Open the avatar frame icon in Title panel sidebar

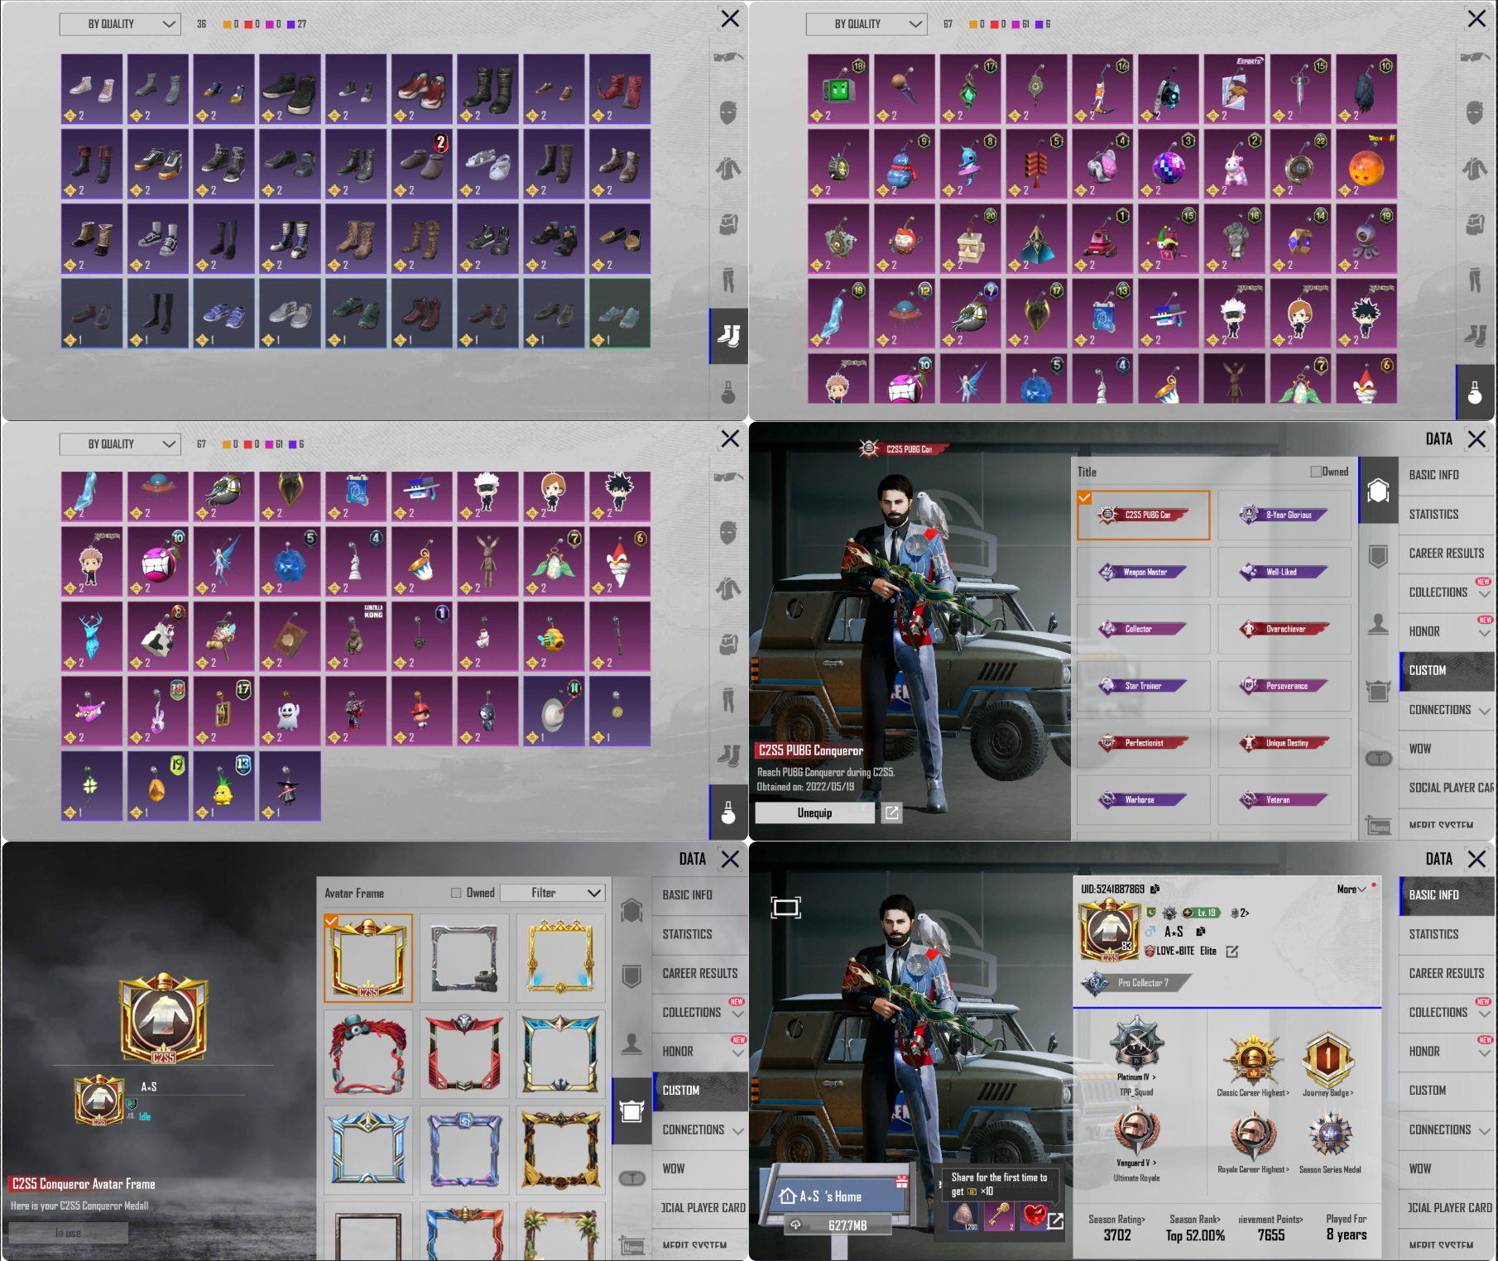click(x=1378, y=689)
